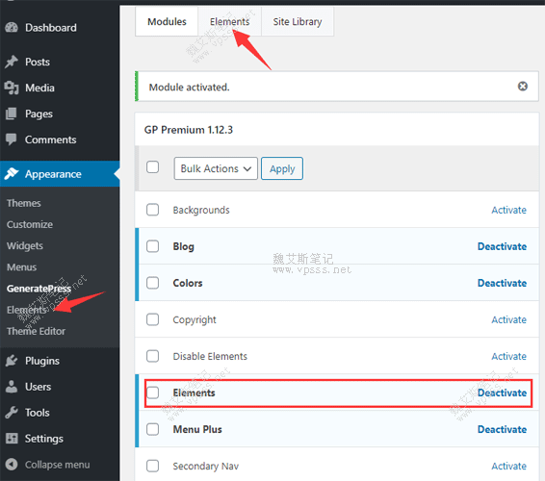This screenshot has width=545, height=481.
Task: Activate the Copyright module
Action: click(x=508, y=319)
